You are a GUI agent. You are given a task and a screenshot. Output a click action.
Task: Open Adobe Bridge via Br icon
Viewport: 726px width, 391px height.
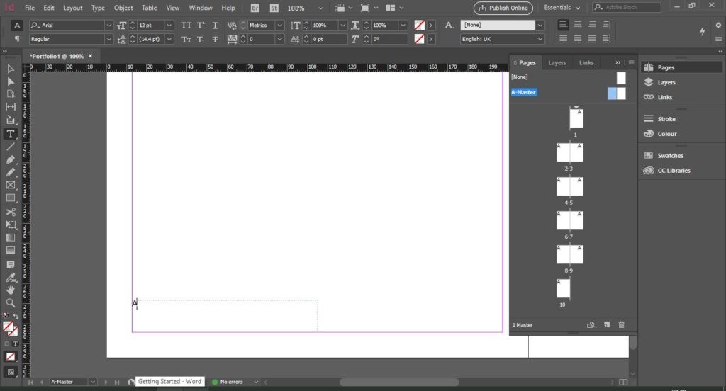coord(255,8)
